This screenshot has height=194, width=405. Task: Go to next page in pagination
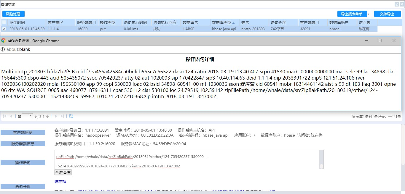[56, 117]
